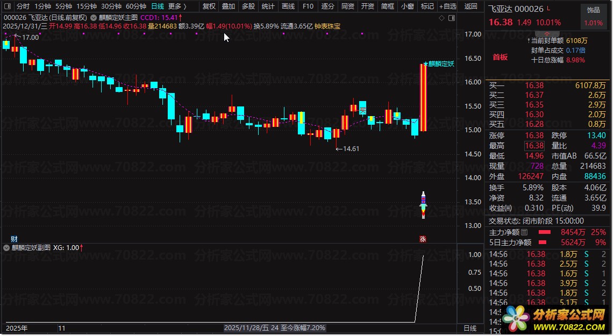
Task: Select the 15分钟 period
Action: click(86, 6)
